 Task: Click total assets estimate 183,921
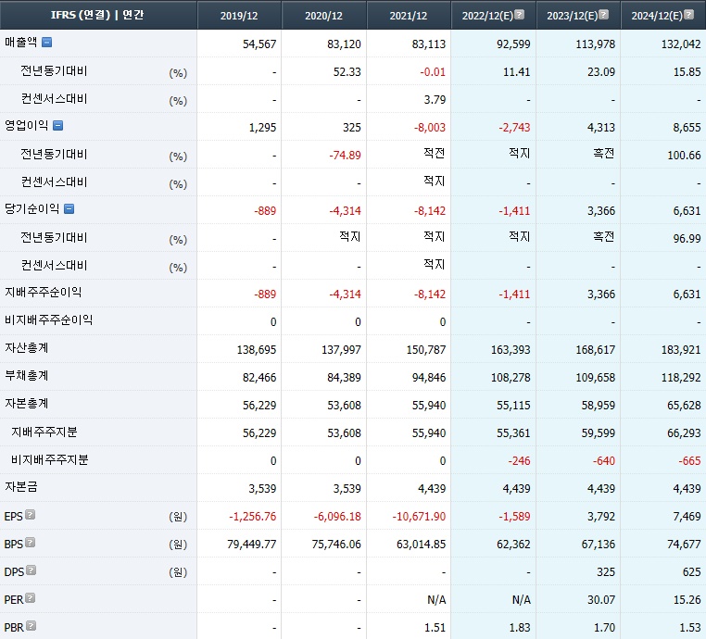[681, 350]
